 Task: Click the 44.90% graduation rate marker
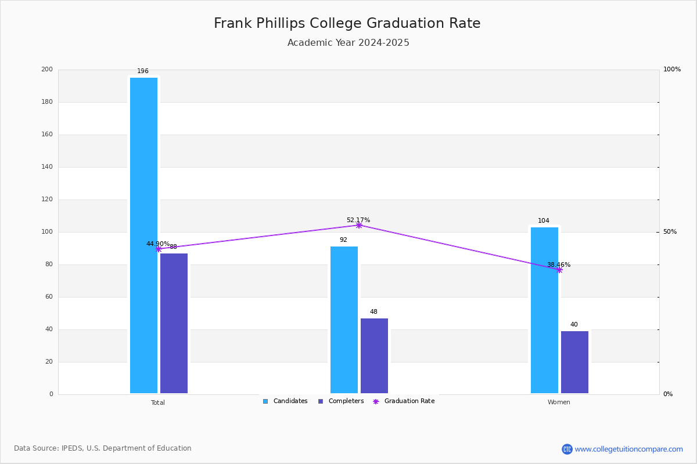158,249
